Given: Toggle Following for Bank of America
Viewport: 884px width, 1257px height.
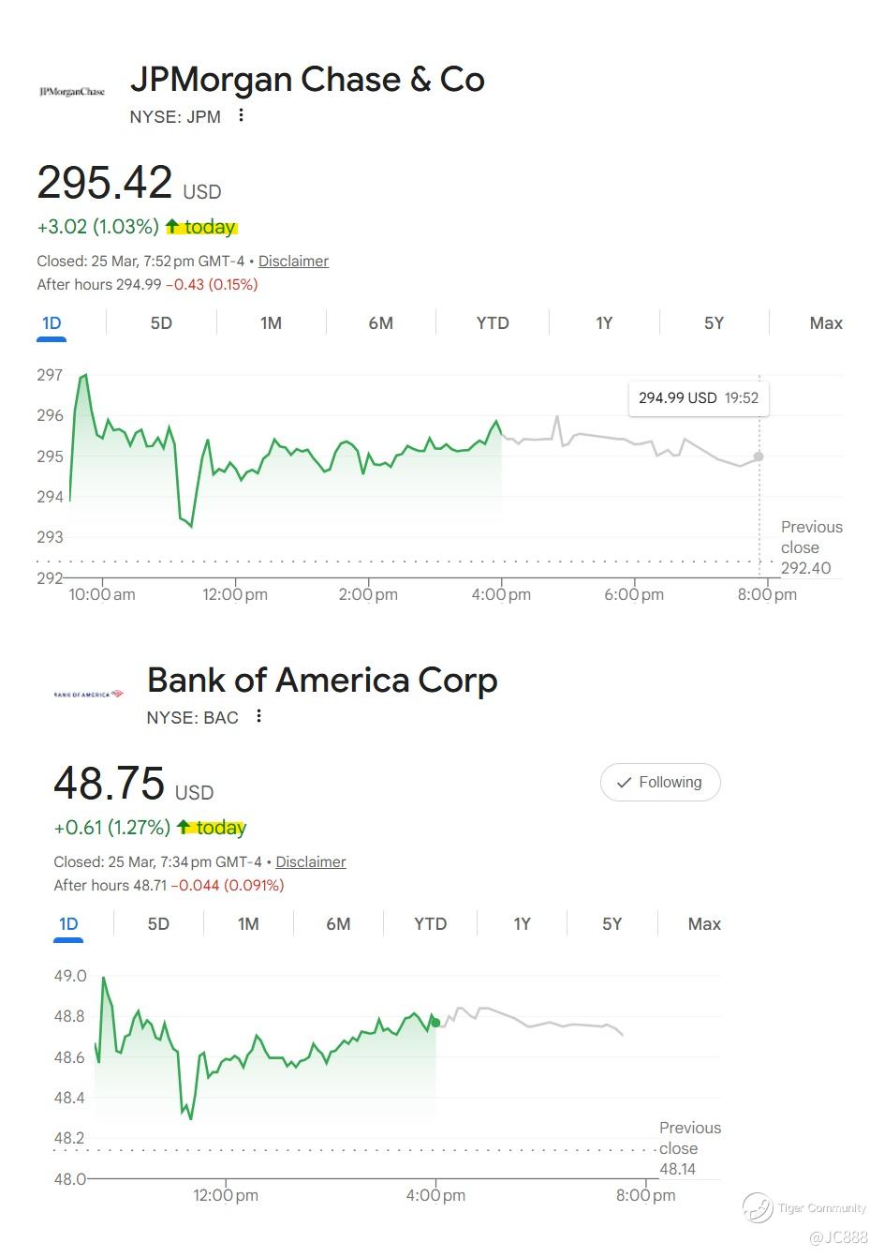Looking at the screenshot, I should click(x=660, y=783).
